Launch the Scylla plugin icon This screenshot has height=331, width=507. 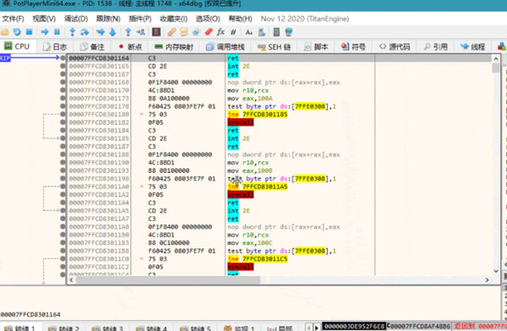156,32
